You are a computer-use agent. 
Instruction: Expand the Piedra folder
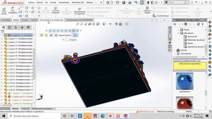tap(178, 30)
